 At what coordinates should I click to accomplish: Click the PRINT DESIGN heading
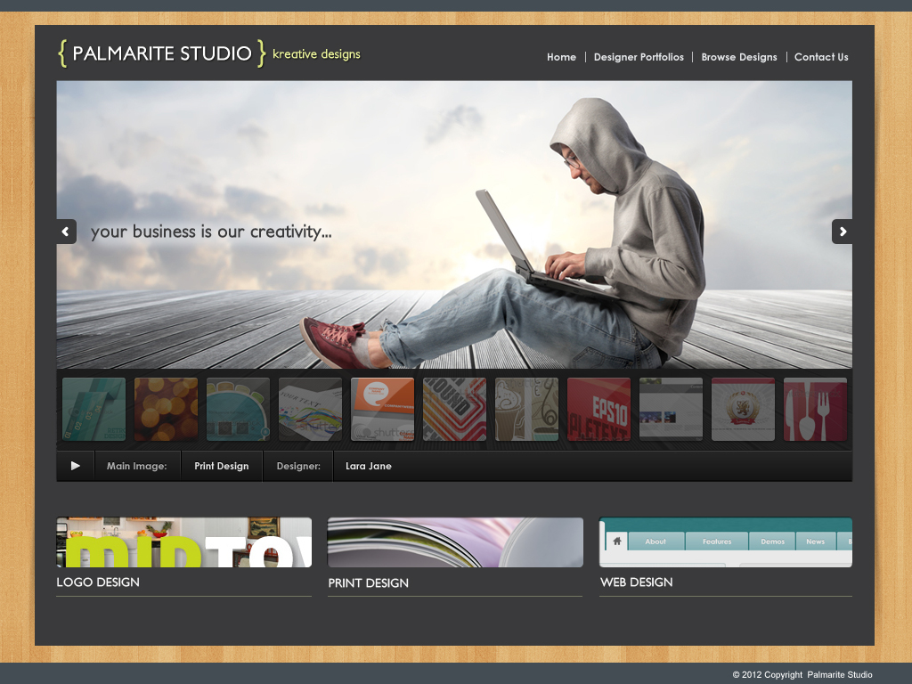(x=368, y=582)
